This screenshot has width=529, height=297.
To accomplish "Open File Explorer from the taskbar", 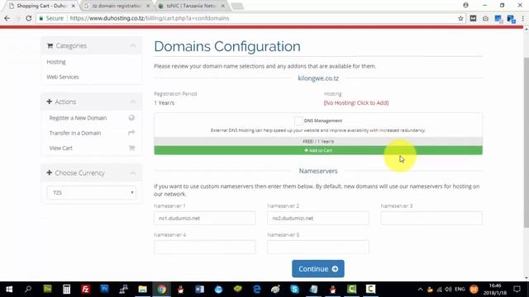I will (x=142, y=289).
